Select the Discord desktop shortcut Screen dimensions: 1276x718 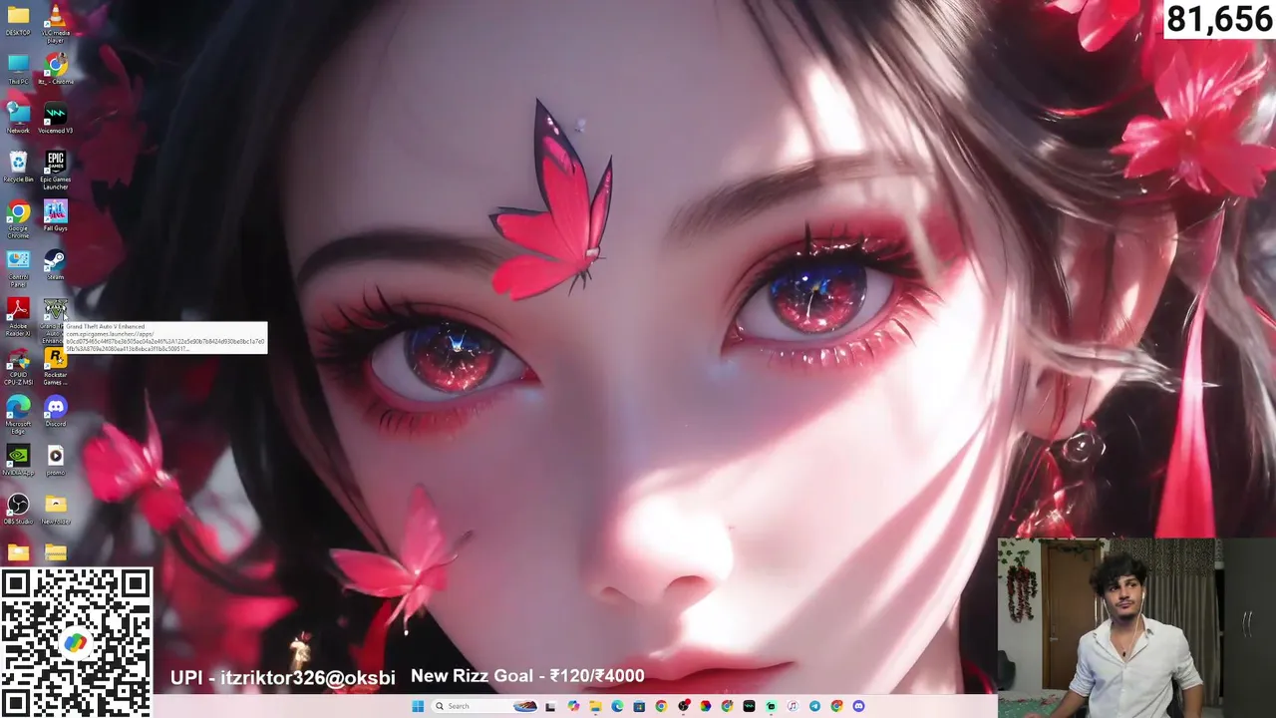tap(55, 411)
